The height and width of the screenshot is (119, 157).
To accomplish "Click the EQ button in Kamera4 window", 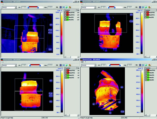I will 57,65.
